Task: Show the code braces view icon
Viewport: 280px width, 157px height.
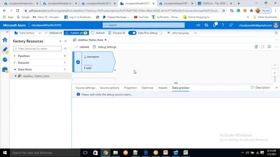Action: tap(262, 47)
